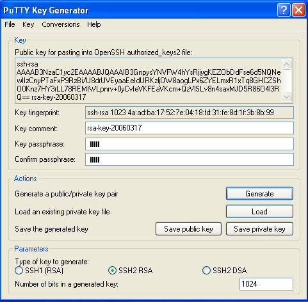Open the File menu

tap(10, 24)
